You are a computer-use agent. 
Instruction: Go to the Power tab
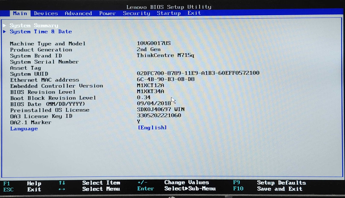[x=107, y=13]
